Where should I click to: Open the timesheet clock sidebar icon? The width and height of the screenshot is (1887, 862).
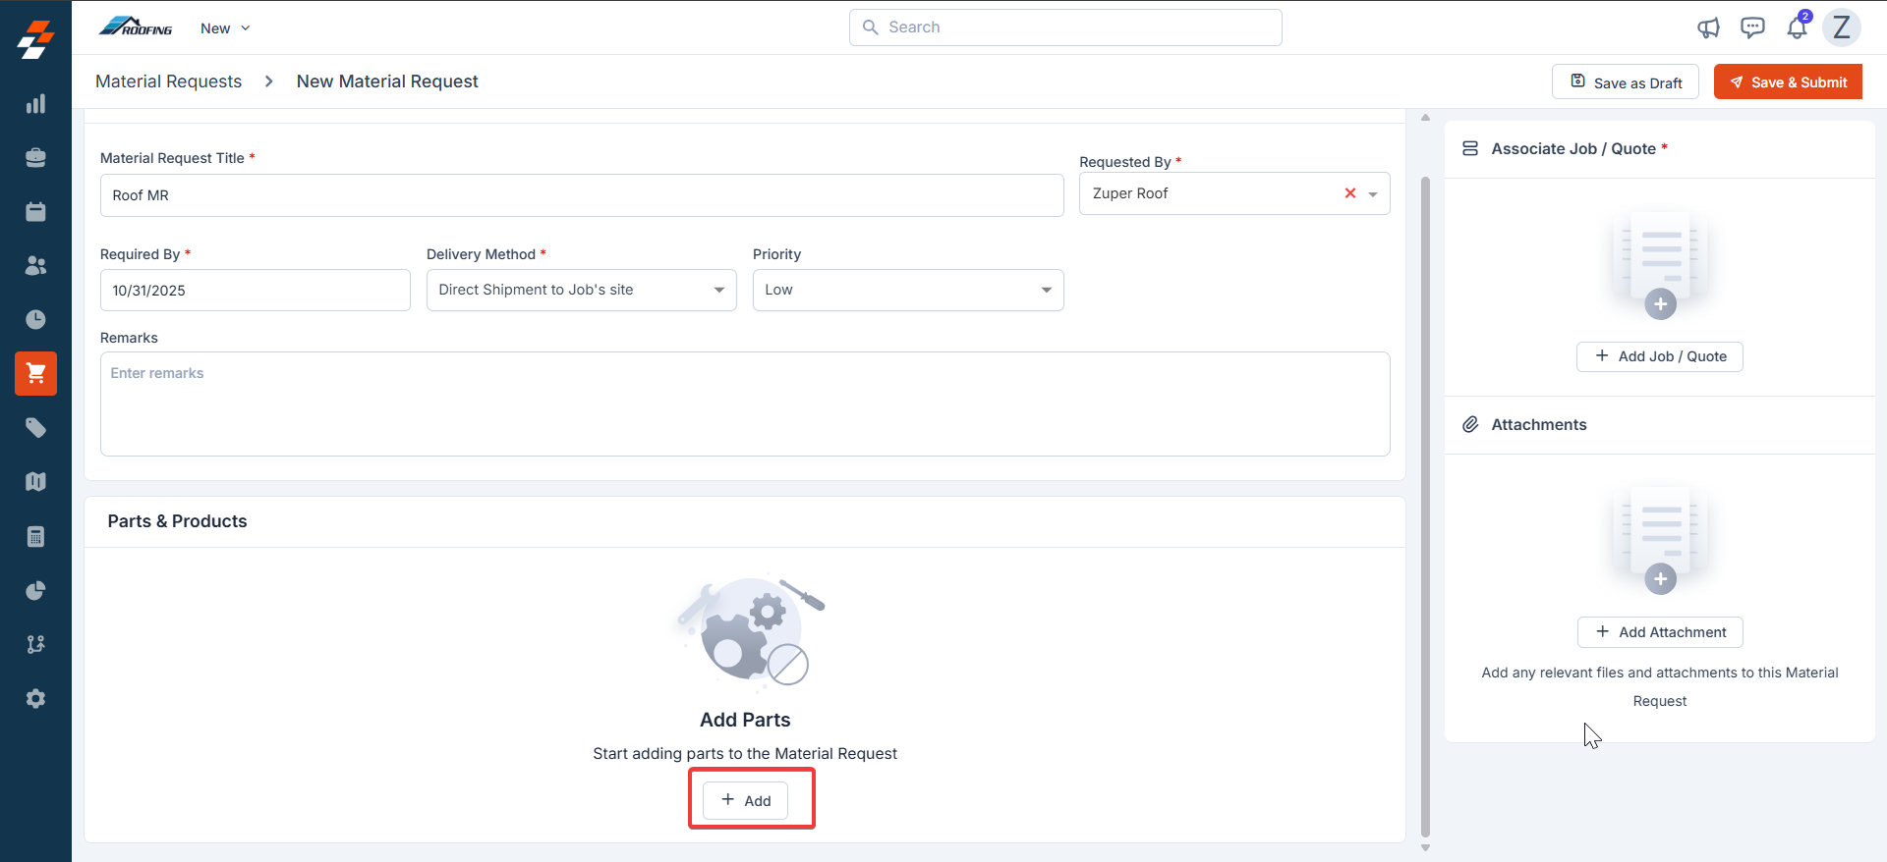click(35, 320)
